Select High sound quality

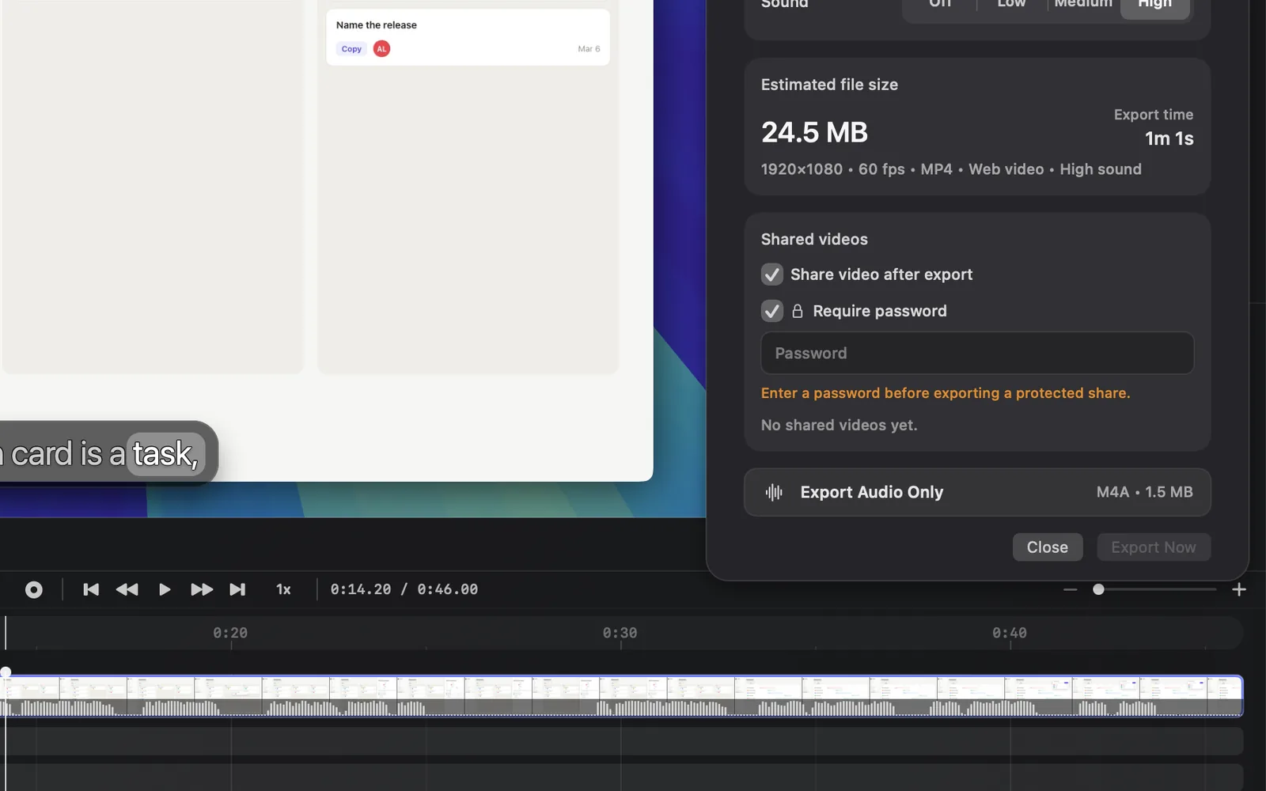tap(1155, 5)
